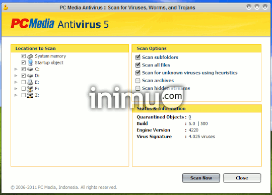Disable the Scan all files option
This screenshot has height=195, width=272.
coord(138,65)
